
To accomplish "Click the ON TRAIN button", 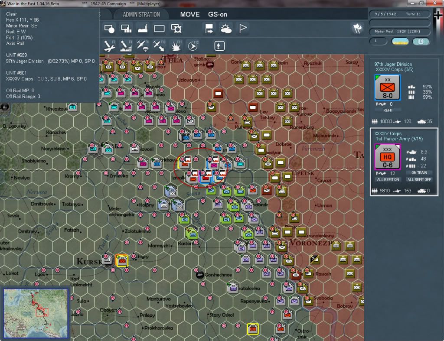I will pyautogui.click(x=419, y=172).
